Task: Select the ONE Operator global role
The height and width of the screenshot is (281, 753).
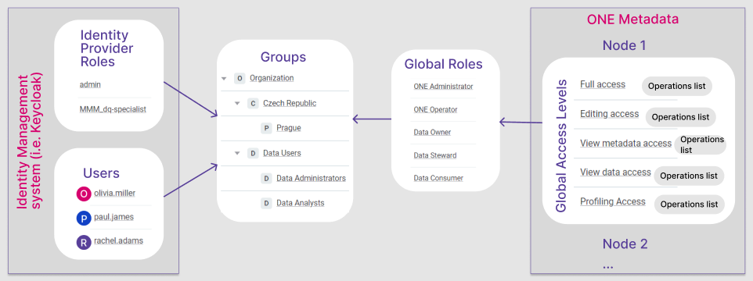Action: pyautogui.click(x=435, y=109)
